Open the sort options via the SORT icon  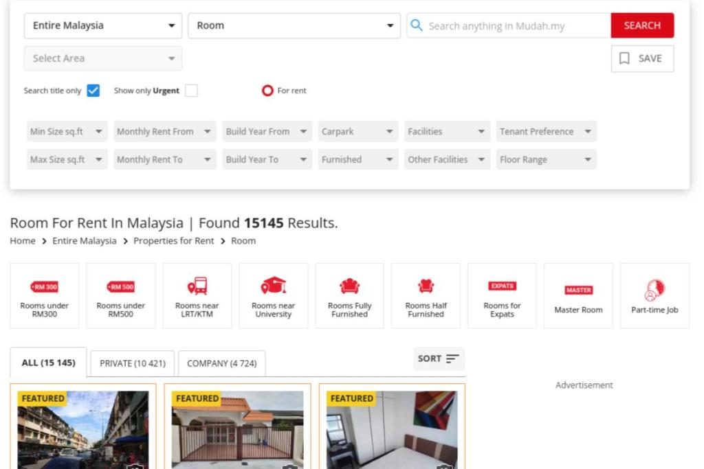point(439,358)
